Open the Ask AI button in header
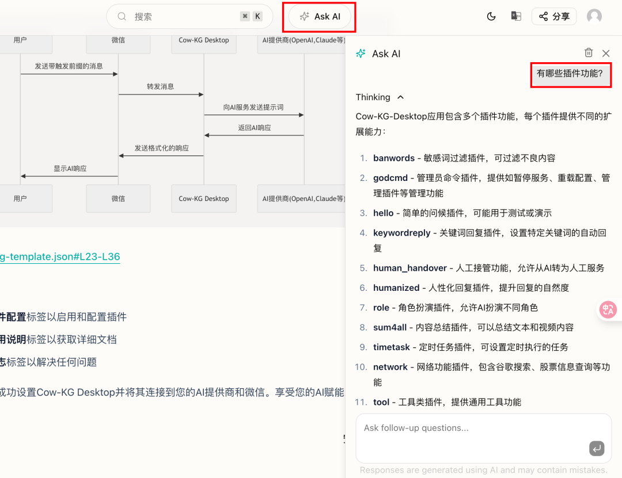The width and height of the screenshot is (622, 478). [x=320, y=17]
